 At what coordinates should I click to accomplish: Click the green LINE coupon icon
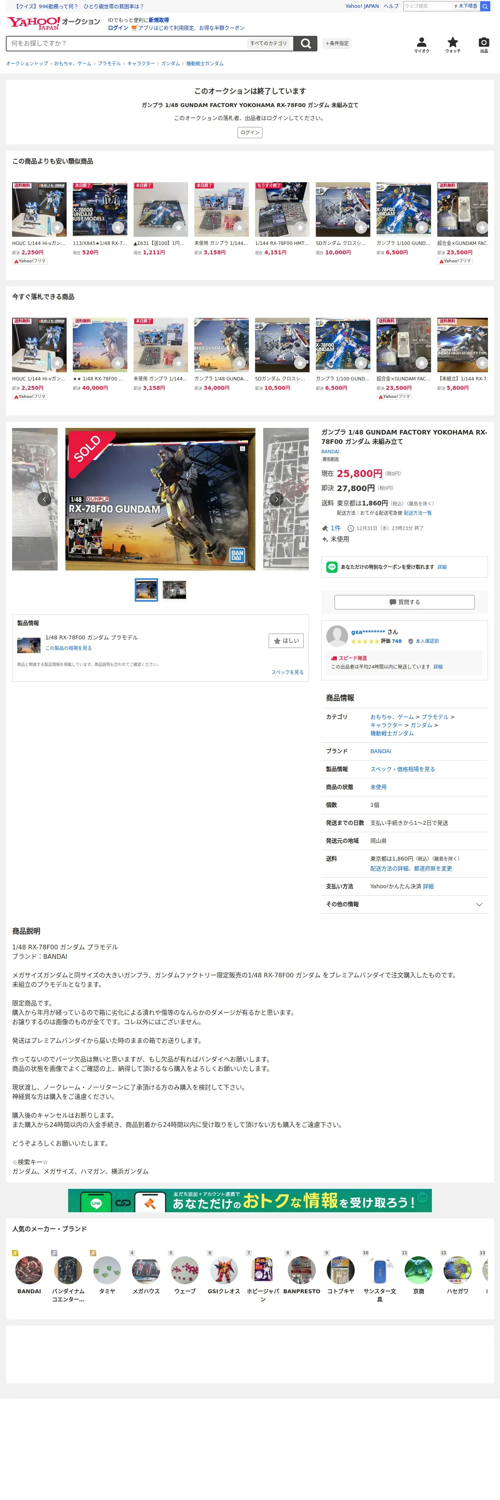pos(332,567)
